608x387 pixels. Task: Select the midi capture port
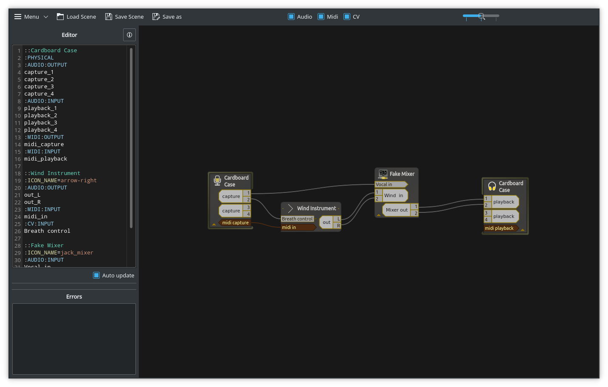click(235, 223)
